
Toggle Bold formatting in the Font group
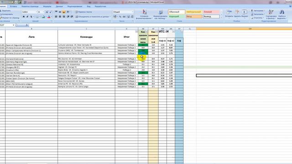[24, 17]
